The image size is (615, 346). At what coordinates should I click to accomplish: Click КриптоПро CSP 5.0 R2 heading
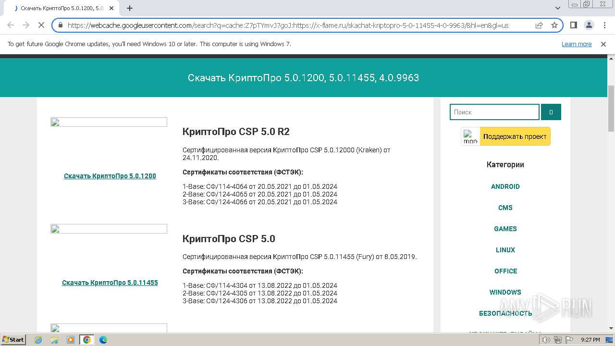[x=236, y=132]
